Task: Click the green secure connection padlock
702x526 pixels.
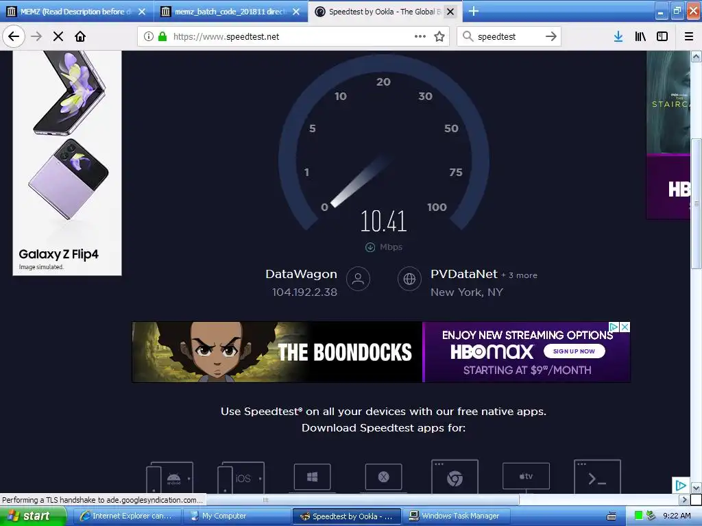Action: 162,36
